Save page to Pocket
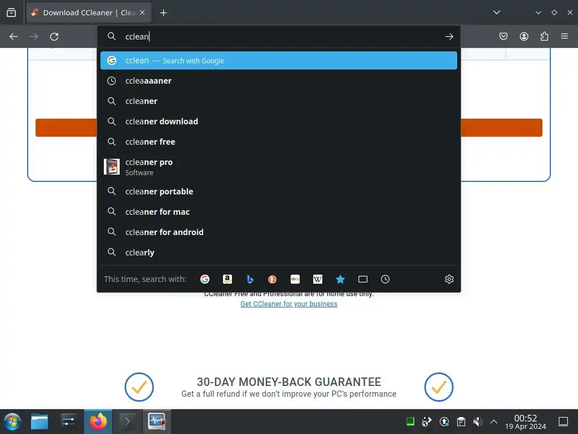The height and width of the screenshot is (434, 578). 503,36
